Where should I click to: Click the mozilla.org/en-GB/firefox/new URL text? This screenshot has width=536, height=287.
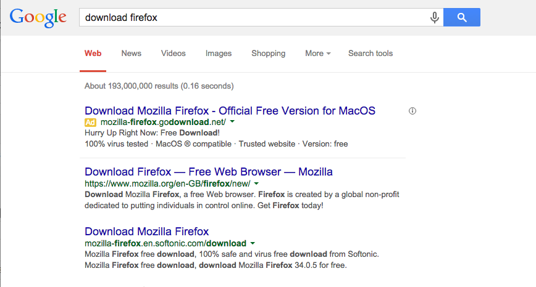[x=167, y=184]
